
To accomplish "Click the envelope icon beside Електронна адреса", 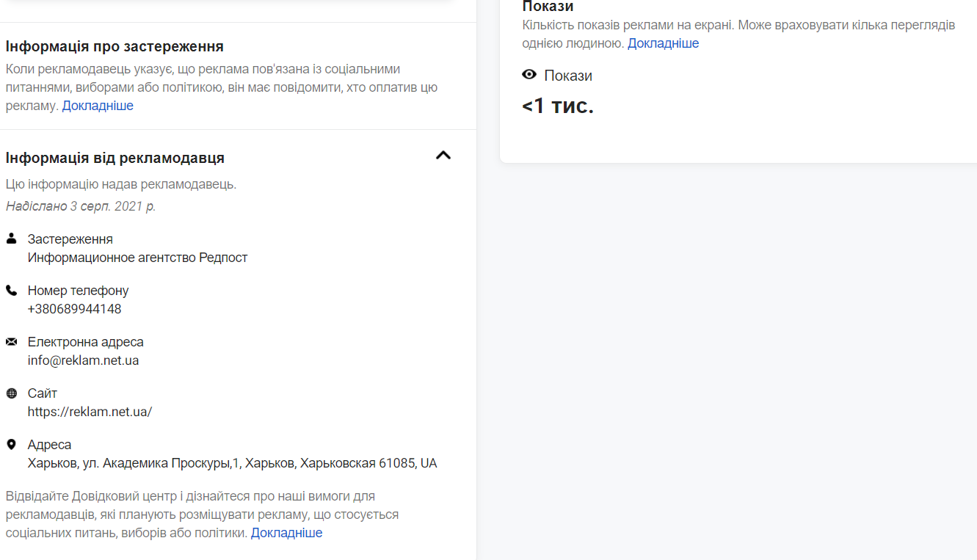I will click(11, 341).
